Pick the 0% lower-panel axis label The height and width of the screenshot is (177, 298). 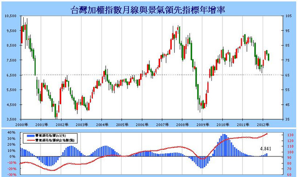point(13,157)
